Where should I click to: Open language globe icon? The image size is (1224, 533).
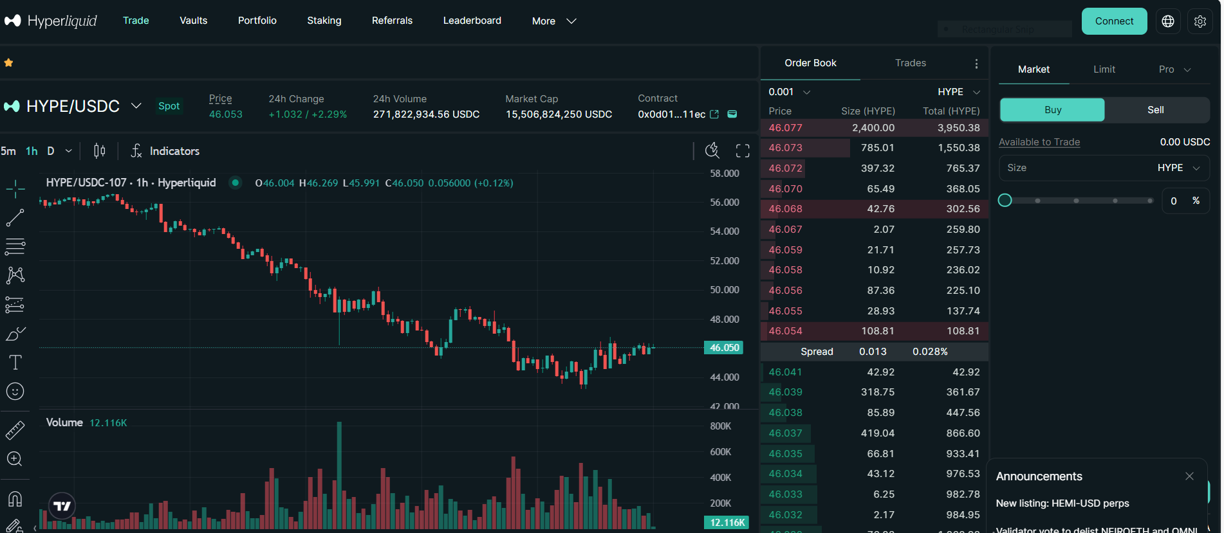(1168, 21)
